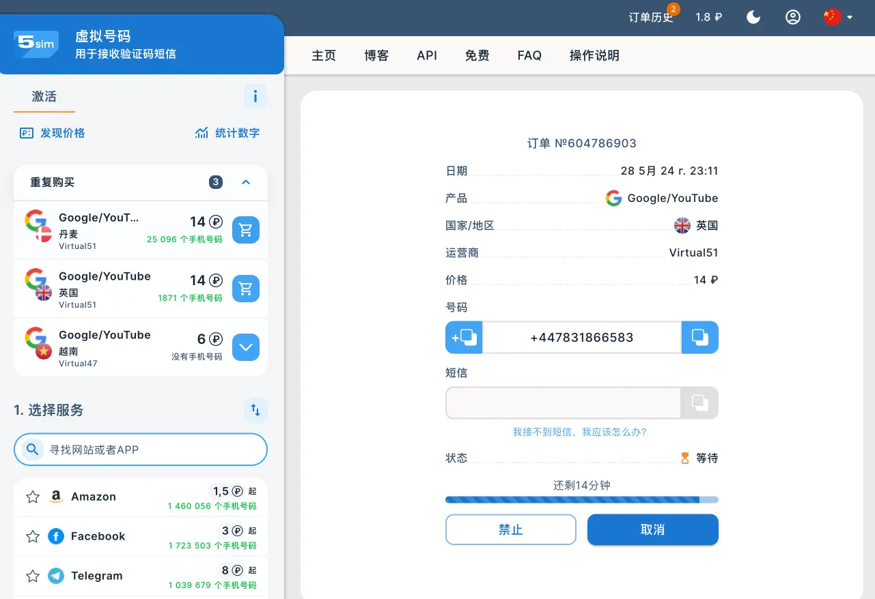Click the disabled SMS copy icon

[x=699, y=403]
